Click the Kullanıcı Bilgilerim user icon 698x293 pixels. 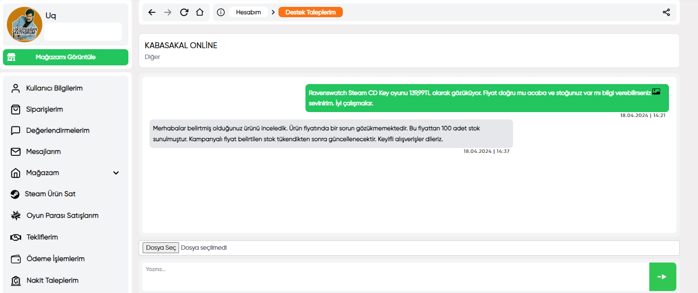pyautogui.click(x=16, y=88)
